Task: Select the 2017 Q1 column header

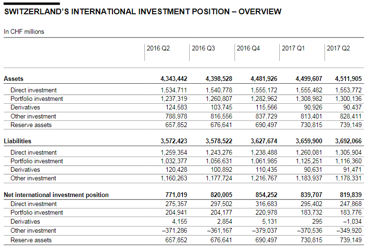Action: (x=293, y=49)
